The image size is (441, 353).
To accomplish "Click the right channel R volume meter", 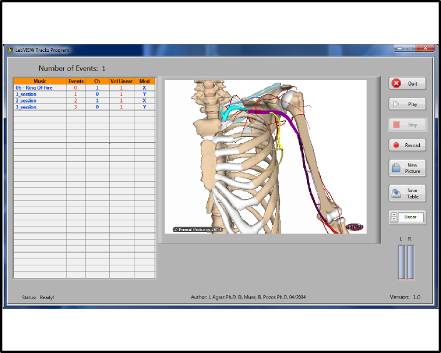I will (410, 262).
